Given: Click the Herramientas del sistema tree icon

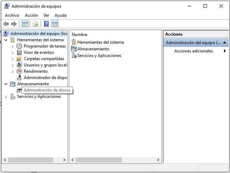Looking at the screenshot, I should [x=13, y=40].
